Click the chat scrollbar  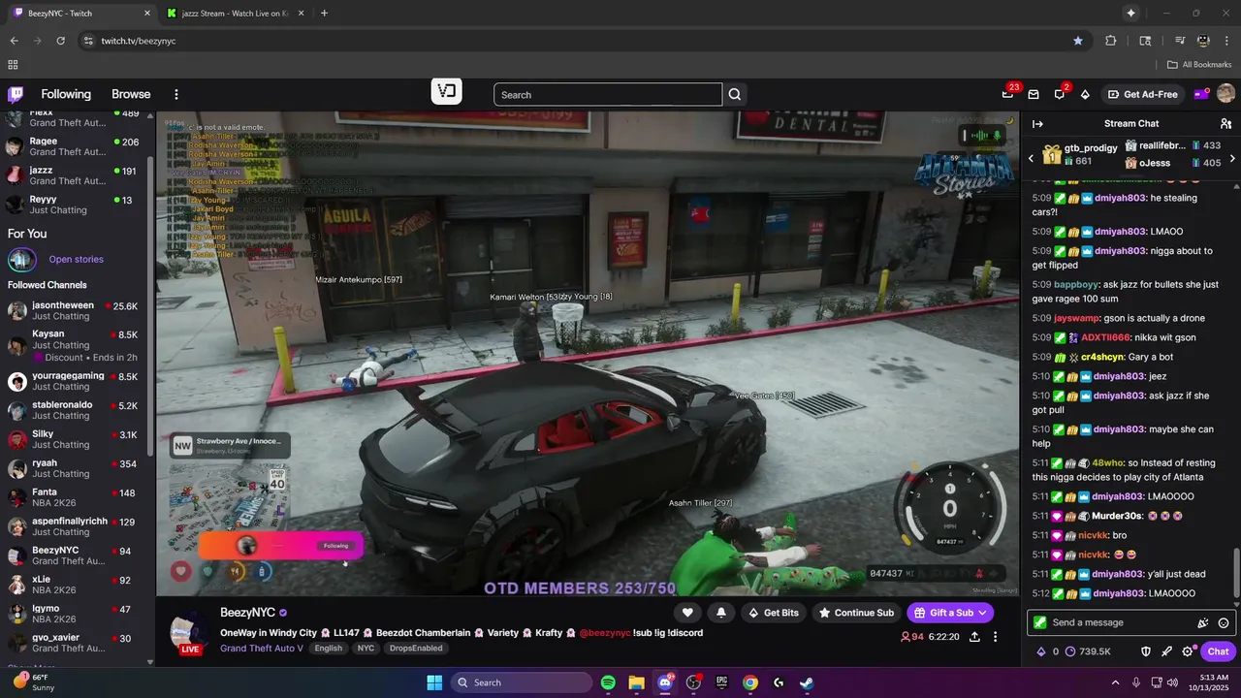(x=1236, y=572)
